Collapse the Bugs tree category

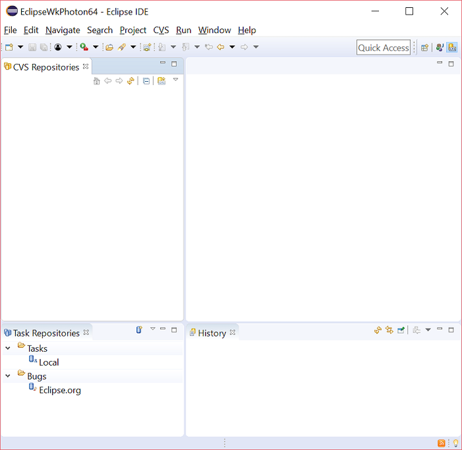pyautogui.click(x=8, y=376)
